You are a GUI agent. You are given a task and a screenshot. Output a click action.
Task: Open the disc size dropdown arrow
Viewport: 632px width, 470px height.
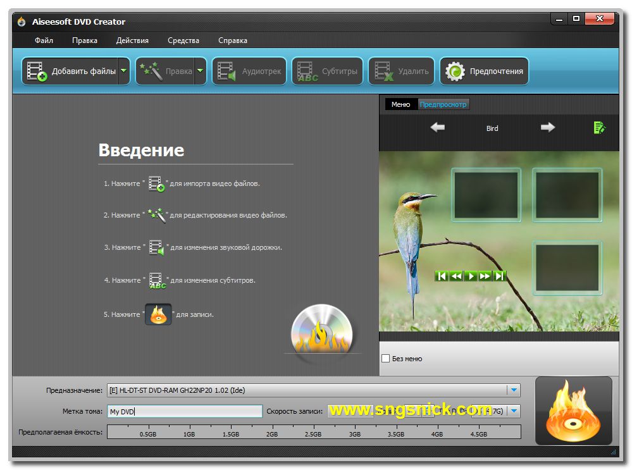(x=514, y=411)
